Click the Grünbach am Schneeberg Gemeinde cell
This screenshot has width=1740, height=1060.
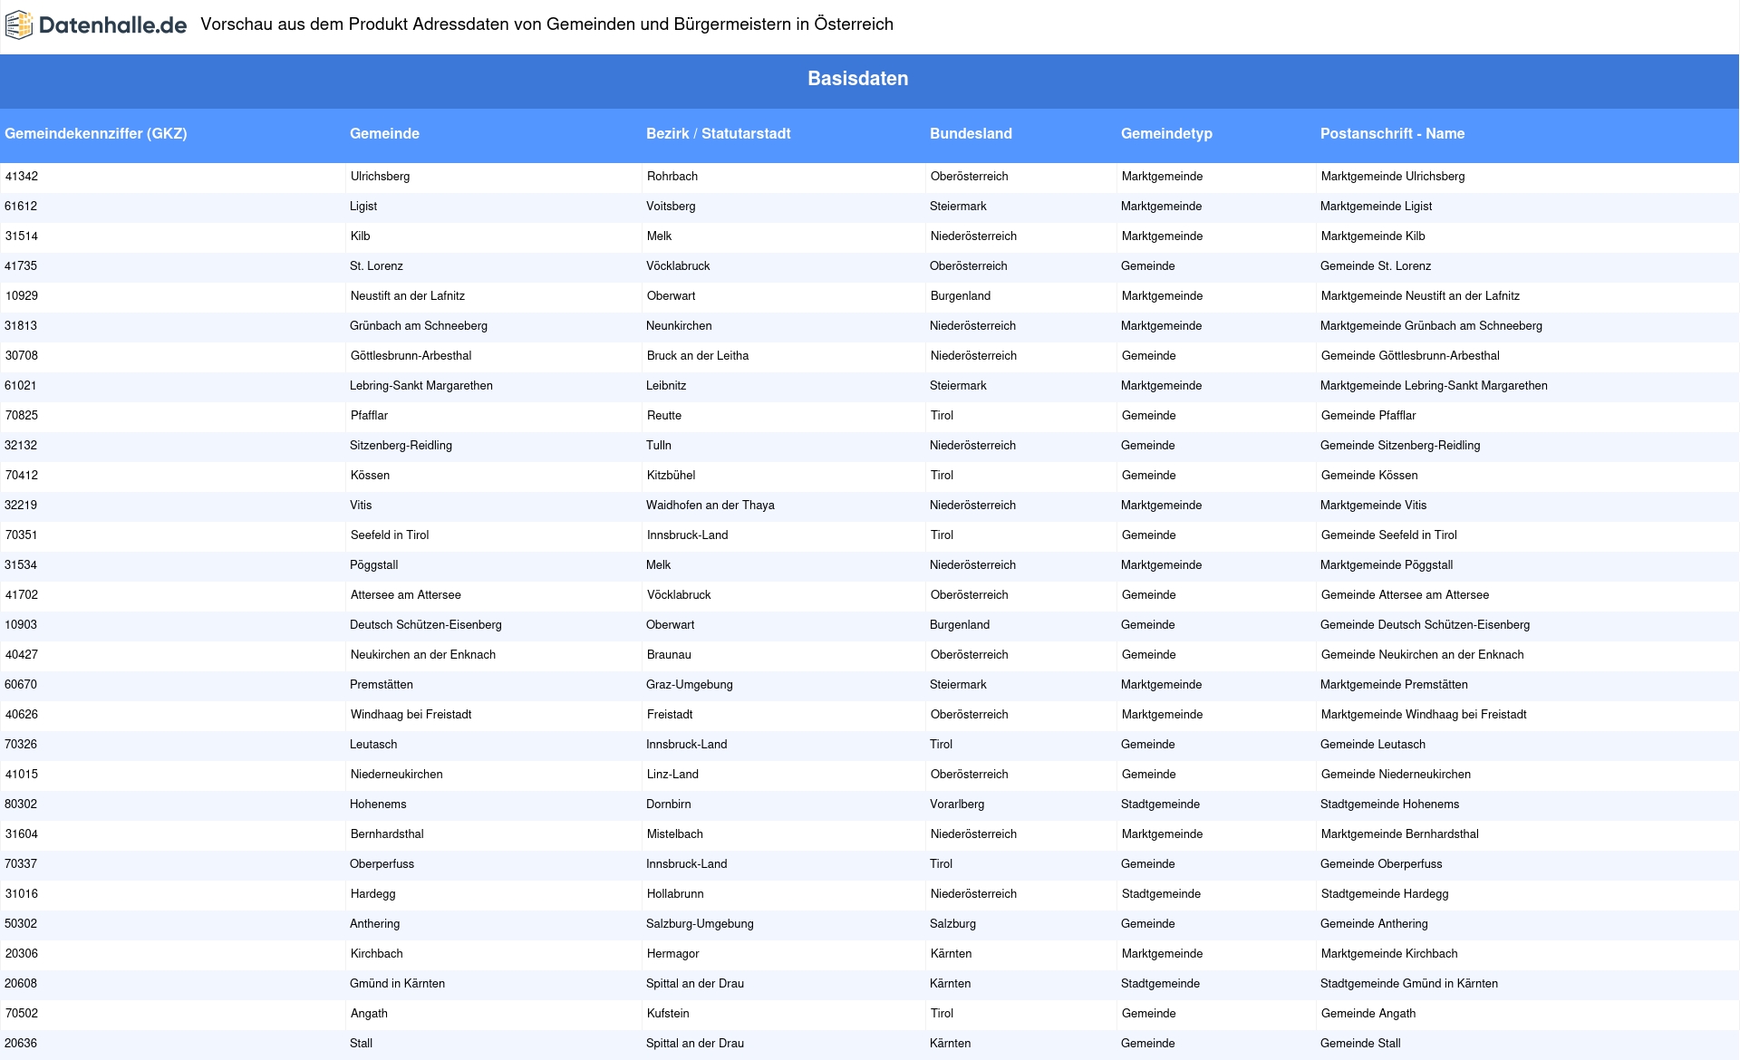[494, 326]
